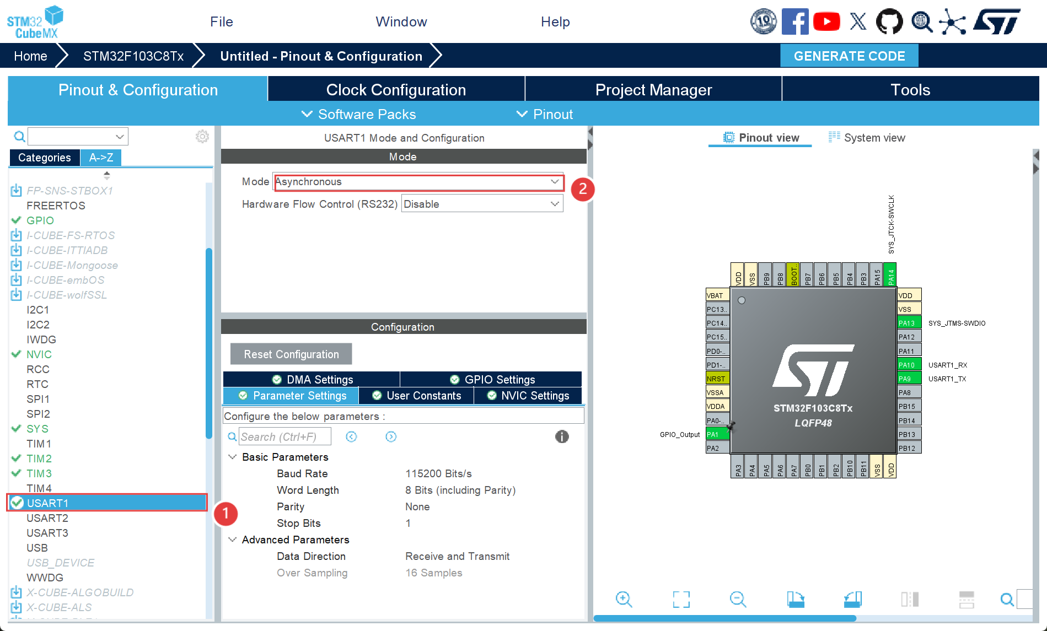Image resolution: width=1047 pixels, height=631 pixels.
Task: Zoom out of the pinout view
Action: point(738,599)
